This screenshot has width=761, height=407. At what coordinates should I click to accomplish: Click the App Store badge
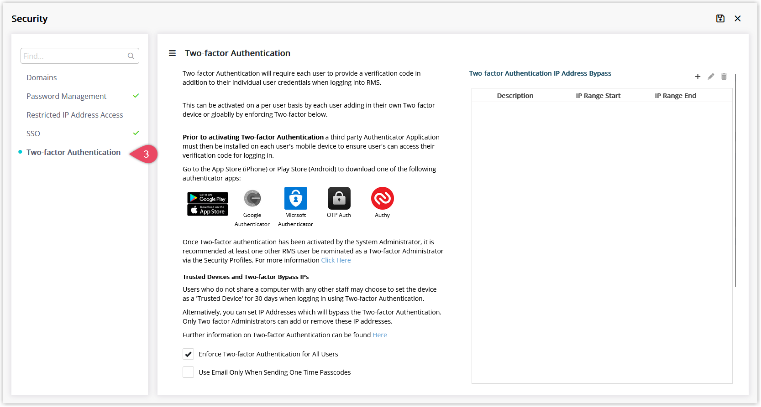(208, 210)
